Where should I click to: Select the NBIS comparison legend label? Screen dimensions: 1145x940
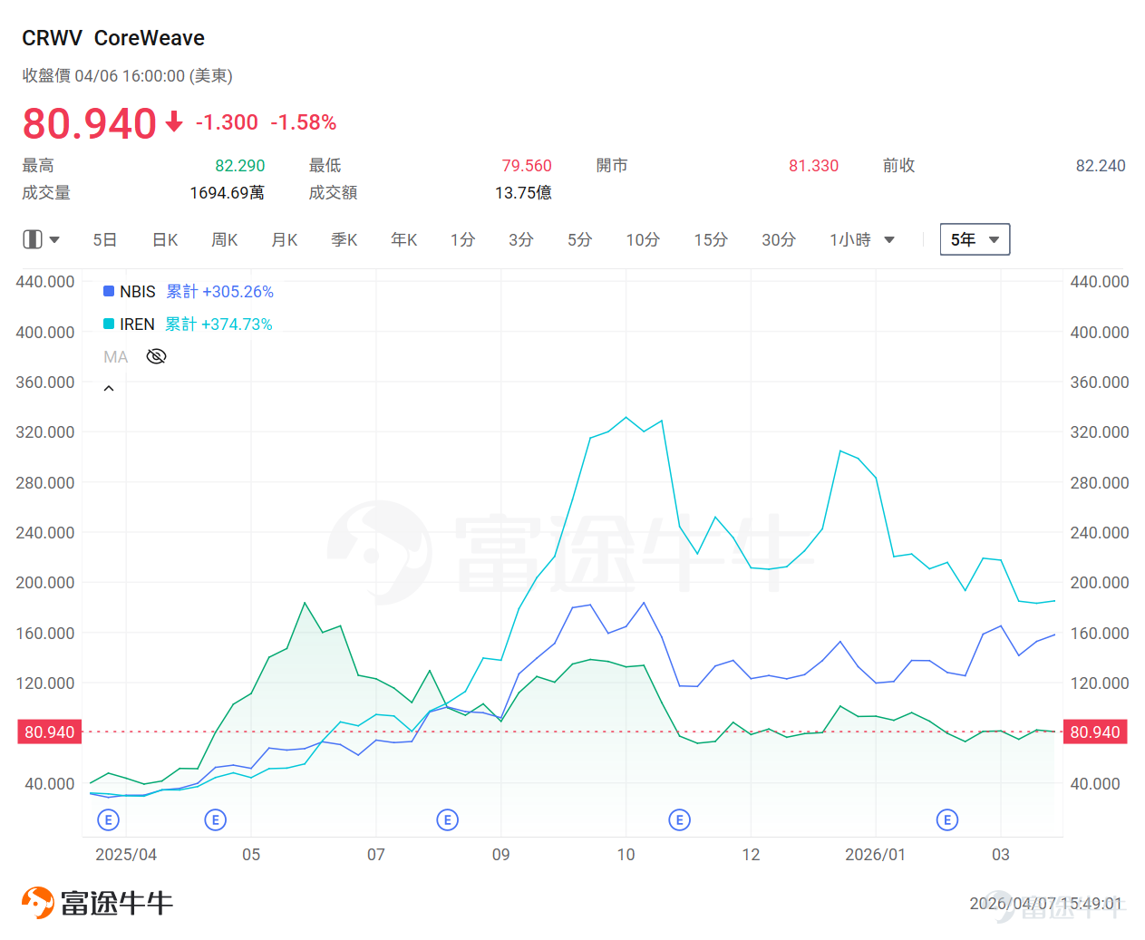pos(138,292)
